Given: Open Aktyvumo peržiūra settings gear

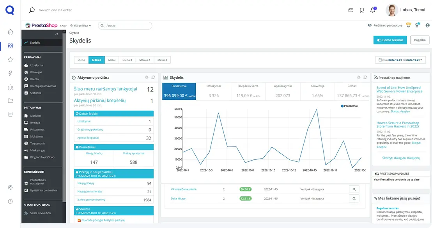Looking at the screenshot, I should coord(147,78).
